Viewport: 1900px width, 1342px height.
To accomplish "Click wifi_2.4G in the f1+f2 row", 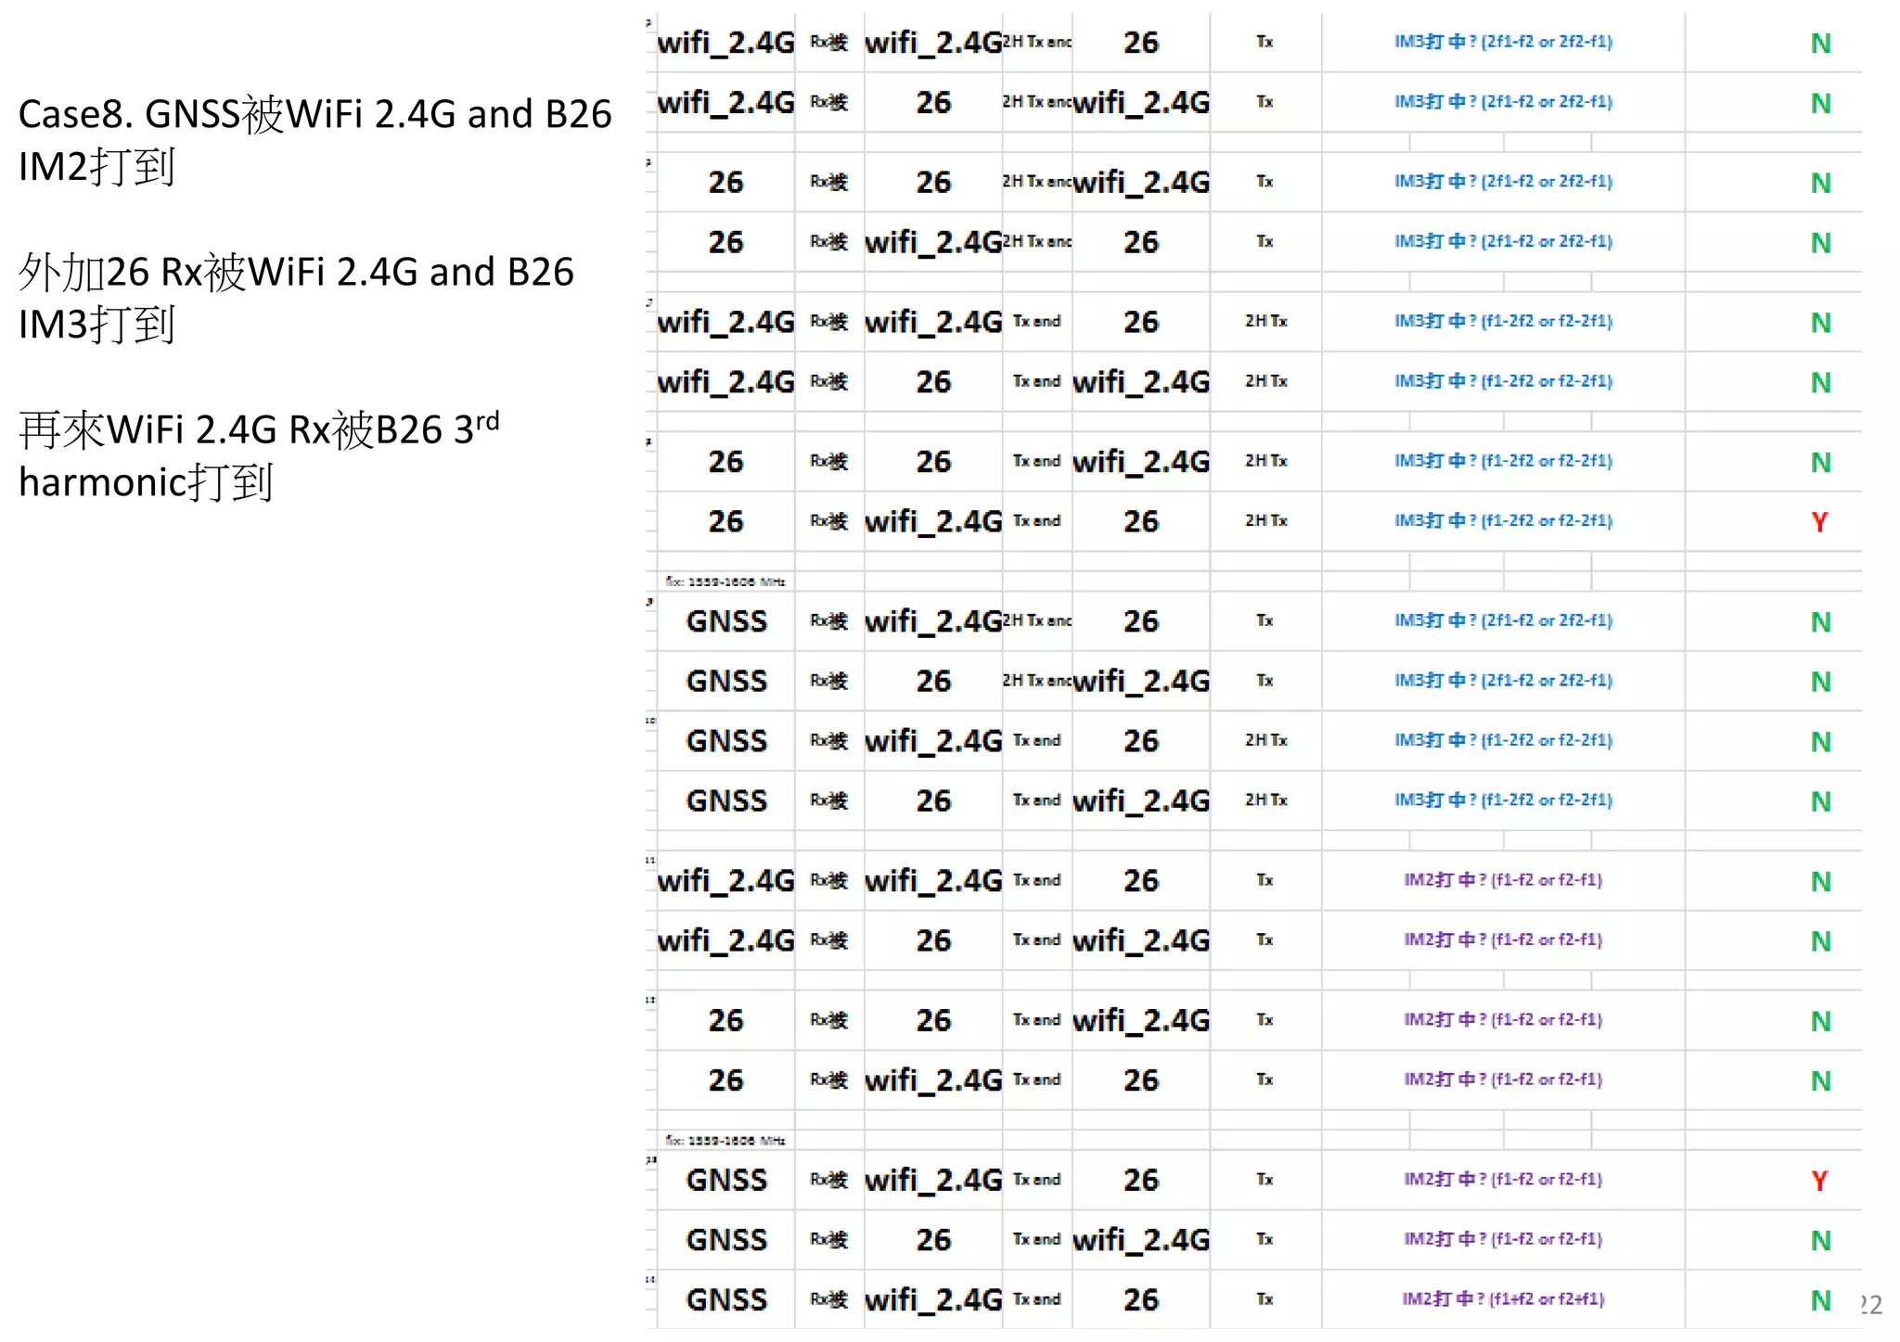I will pyautogui.click(x=933, y=1299).
